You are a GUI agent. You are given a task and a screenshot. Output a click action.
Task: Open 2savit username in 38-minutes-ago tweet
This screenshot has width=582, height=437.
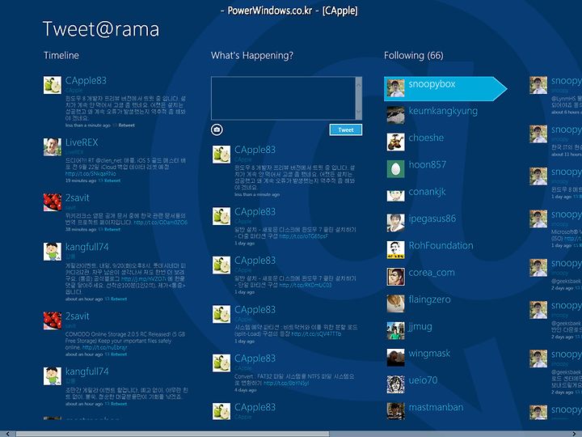[78, 197]
